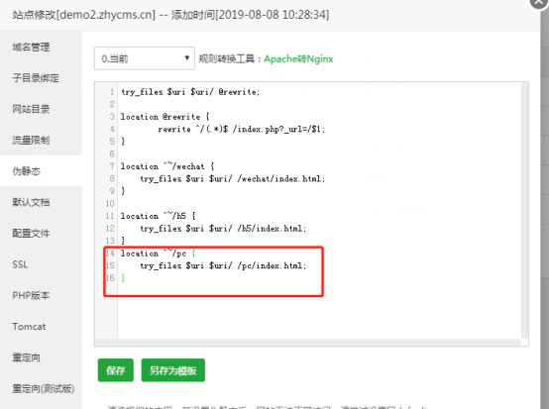
Task: Open the 重定向 tab
Action: click(26, 358)
